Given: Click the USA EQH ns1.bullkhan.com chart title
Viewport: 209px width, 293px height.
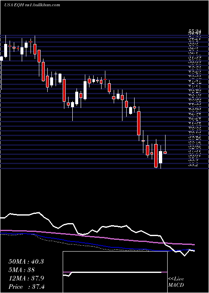Looking at the screenshot, I should click(32, 5).
